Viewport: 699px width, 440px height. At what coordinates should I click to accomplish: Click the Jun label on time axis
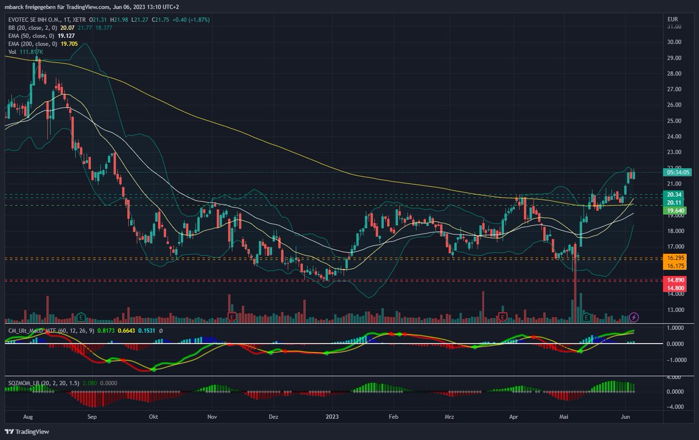pyautogui.click(x=625, y=417)
